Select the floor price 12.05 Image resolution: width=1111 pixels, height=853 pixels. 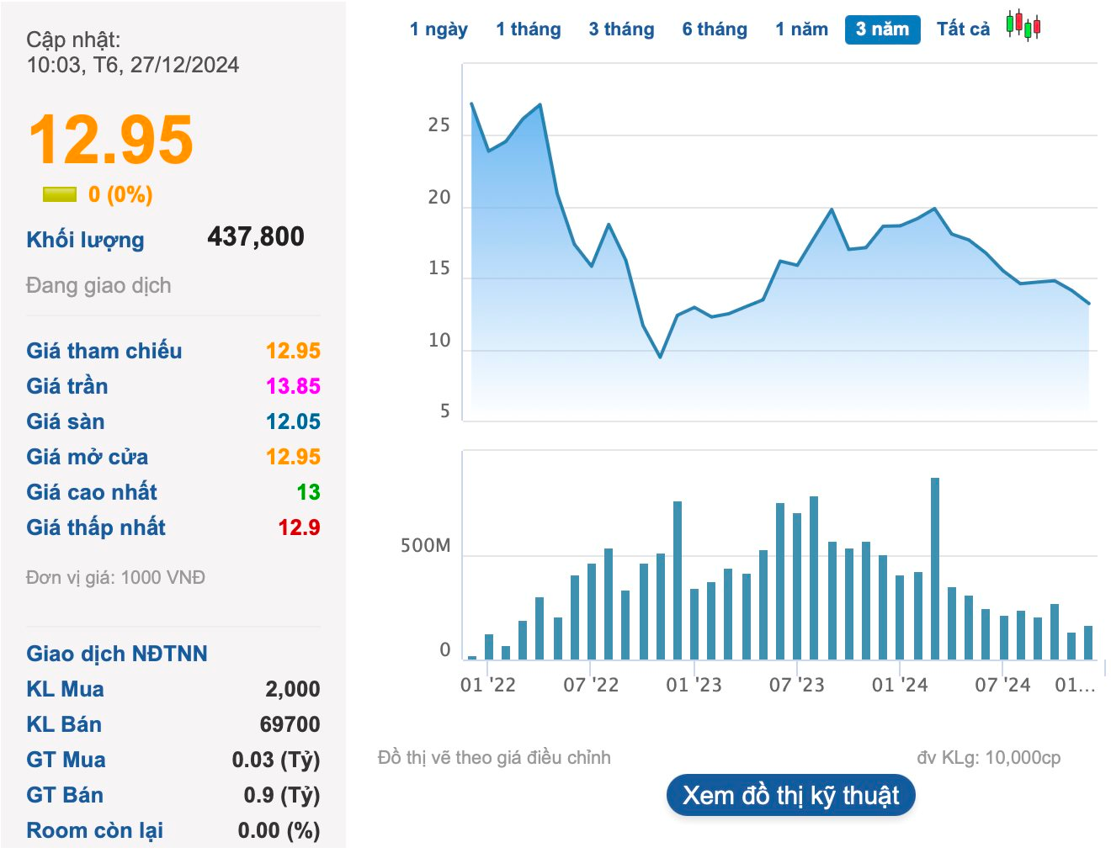[x=293, y=421]
